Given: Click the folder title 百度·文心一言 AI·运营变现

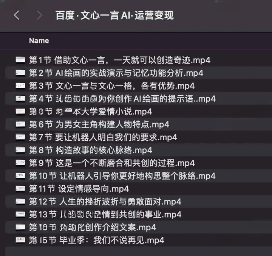Looking at the screenshot, I should click(x=114, y=16).
